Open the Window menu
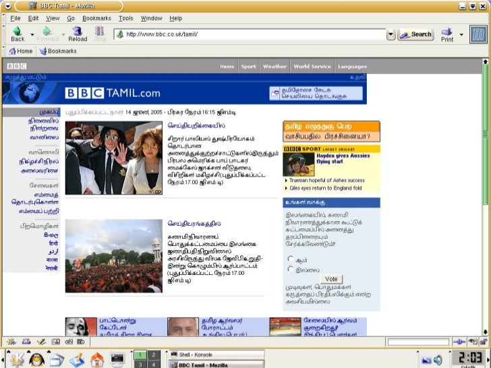This screenshot has width=491, height=368. click(x=151, y=18)
